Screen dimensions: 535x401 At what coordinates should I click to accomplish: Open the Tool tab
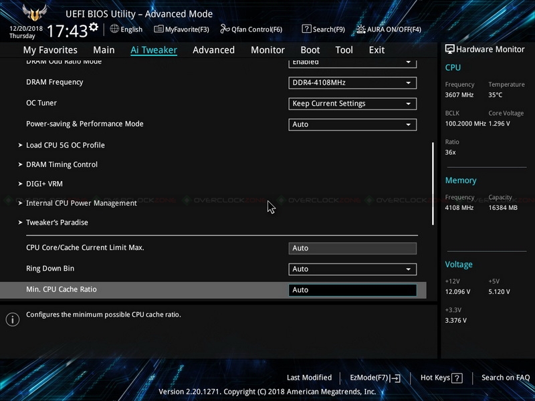344,50
